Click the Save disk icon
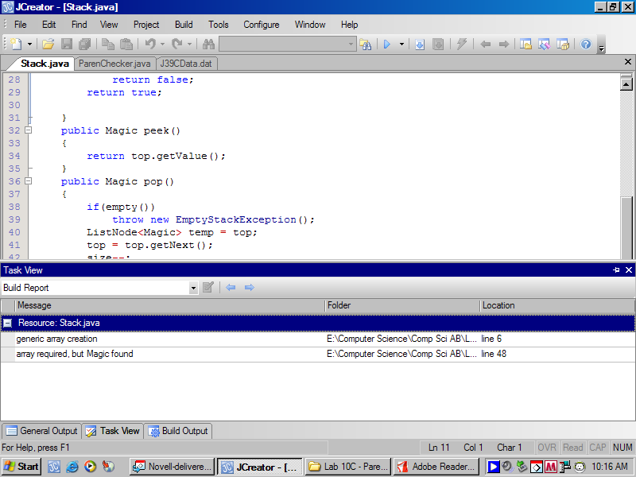The height and width of the screenshot is (477, 636). [x=67, y=44]
